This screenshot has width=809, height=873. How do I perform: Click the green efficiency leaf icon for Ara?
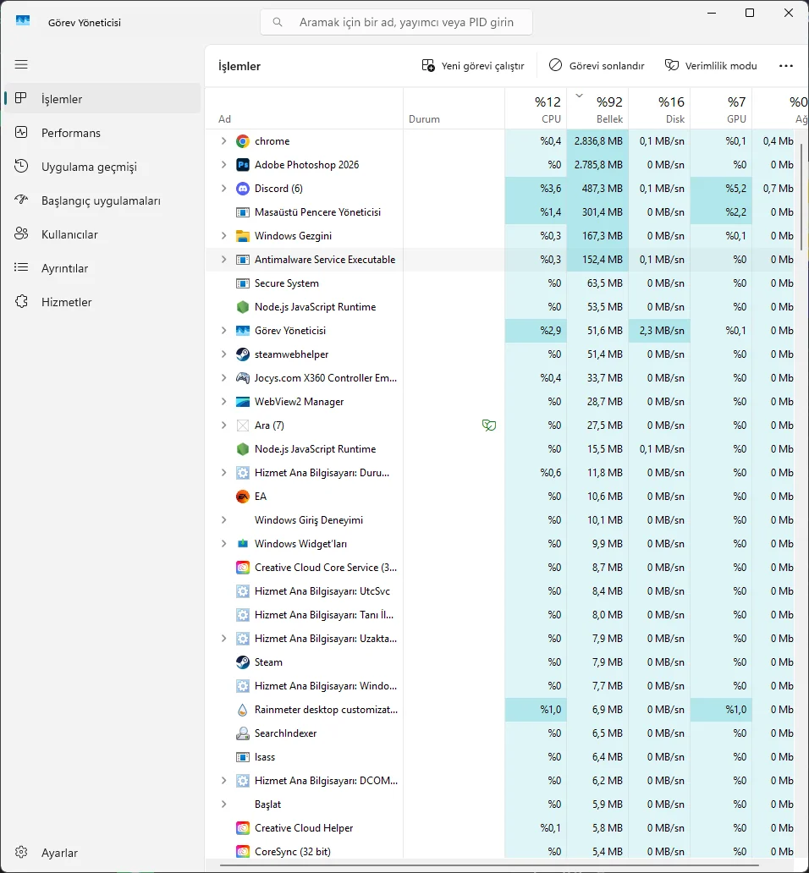488,426
